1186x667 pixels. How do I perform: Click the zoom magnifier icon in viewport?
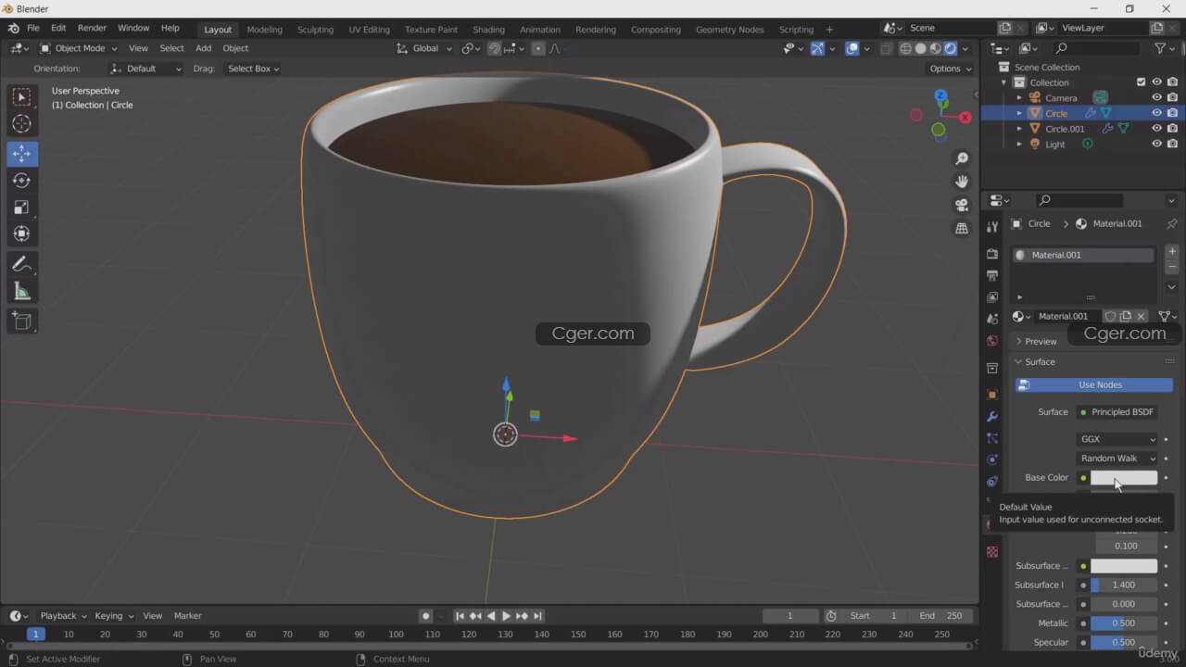(962, 159)
